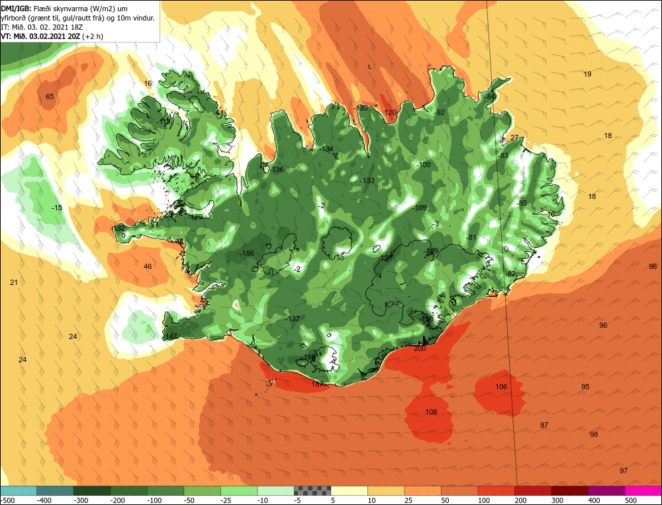Click the value '-92' in northeast Iceland
Viewport: 662px width, 505px height.
(440, 112)
